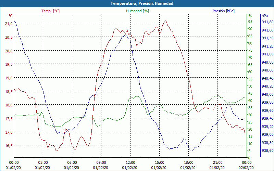Click the 09:00 time axis label

[101, 163]
